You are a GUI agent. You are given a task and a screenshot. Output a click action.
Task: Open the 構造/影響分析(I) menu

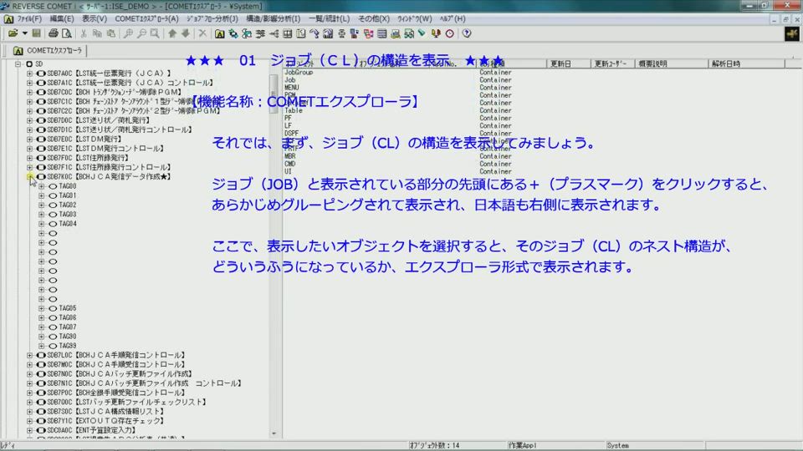pyautogui.click(x=274, y=18)
